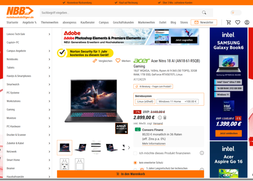Click the Newsletter button
Viewport: 253px width, 181px height.
click(x=204, y=22)
